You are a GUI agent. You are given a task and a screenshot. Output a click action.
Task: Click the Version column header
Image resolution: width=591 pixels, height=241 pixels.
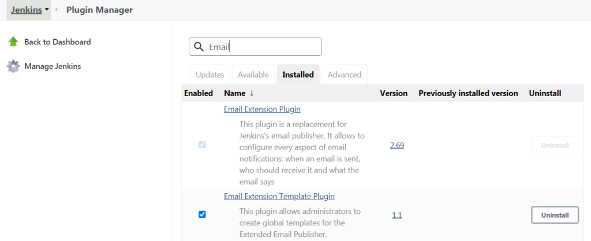pyautogui.click(x=394, y=93)
